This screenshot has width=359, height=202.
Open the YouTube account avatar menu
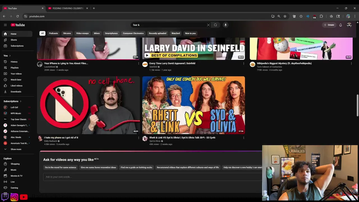[349, 25]
